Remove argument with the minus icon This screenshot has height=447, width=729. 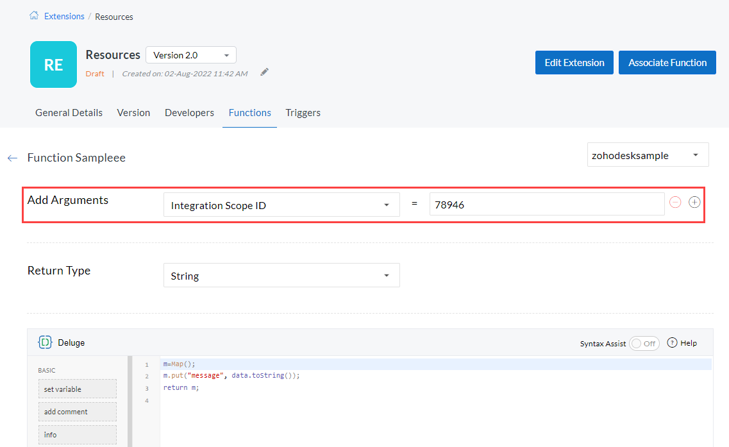(675, 202)
